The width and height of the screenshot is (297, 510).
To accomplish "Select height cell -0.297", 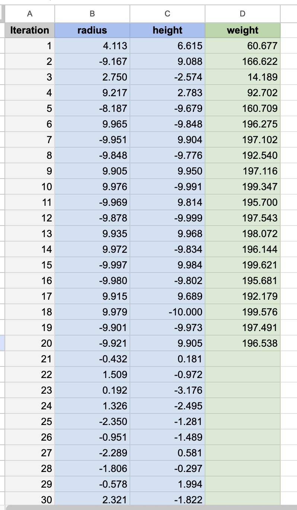I will tap(167, 469).
